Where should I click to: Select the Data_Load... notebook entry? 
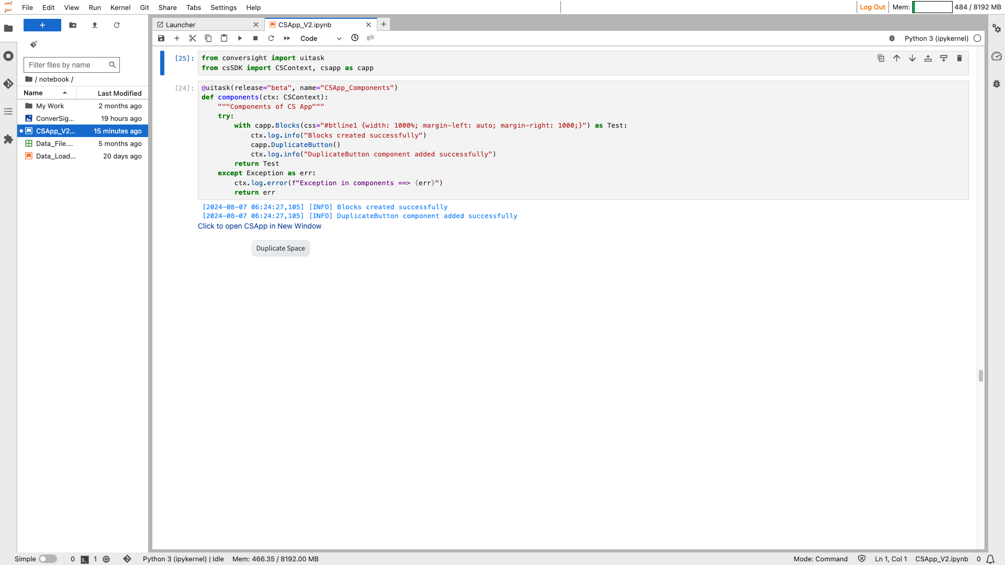point(83,156)
